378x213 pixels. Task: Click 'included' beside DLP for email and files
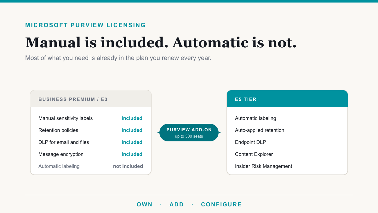tap(132, 142)
